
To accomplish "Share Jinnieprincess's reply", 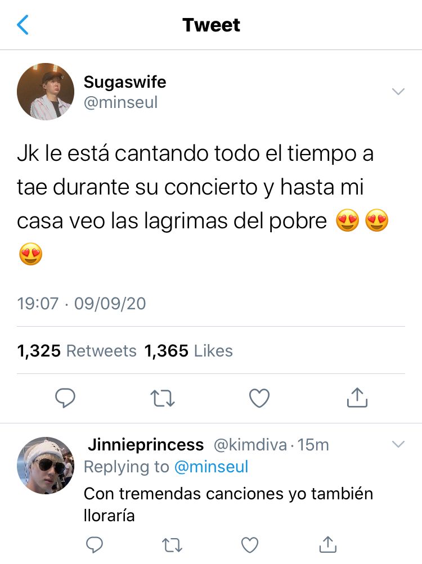I will (327, 544).
